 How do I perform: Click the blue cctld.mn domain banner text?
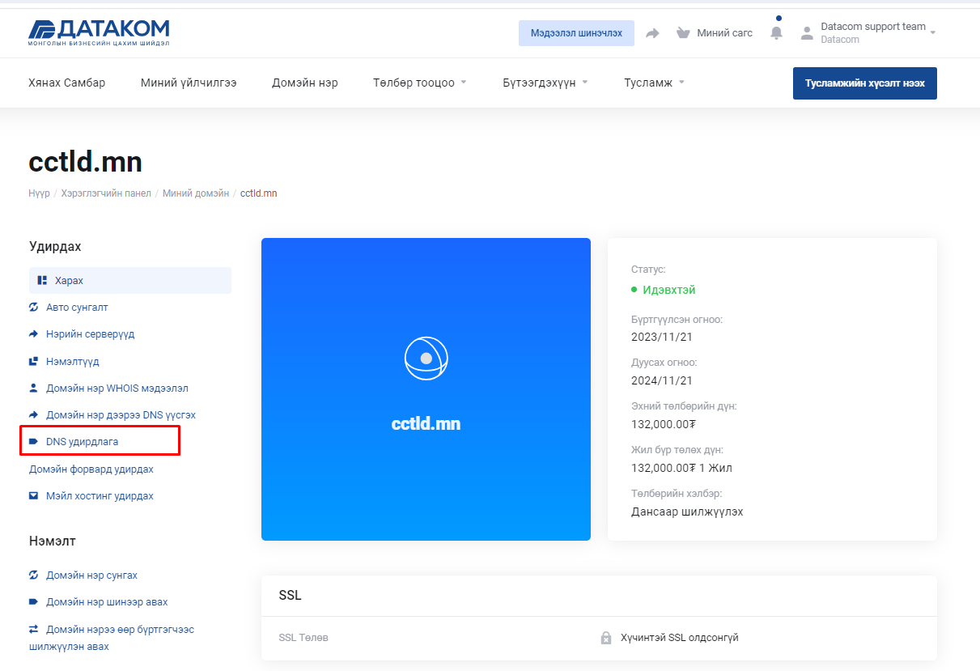(x=426, y=424)
